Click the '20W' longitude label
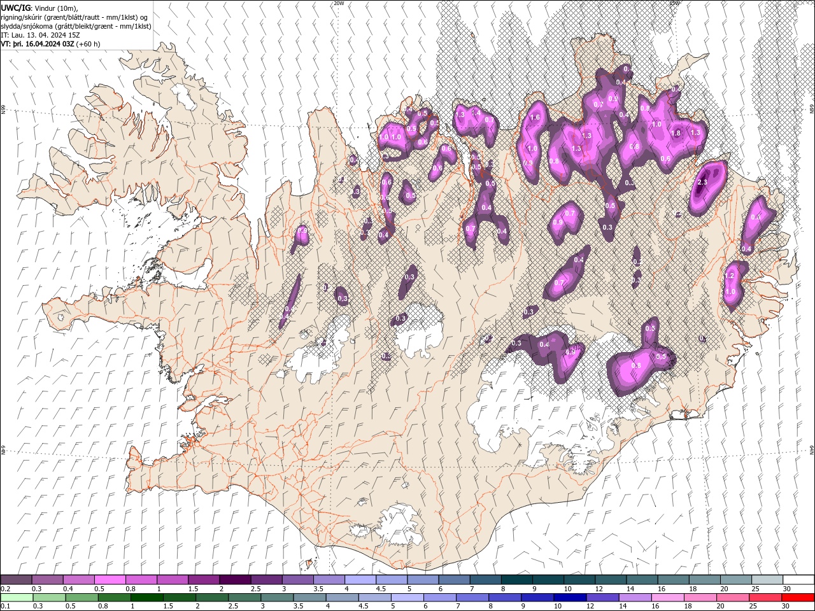The image size is (815, 611). point(339,3)
